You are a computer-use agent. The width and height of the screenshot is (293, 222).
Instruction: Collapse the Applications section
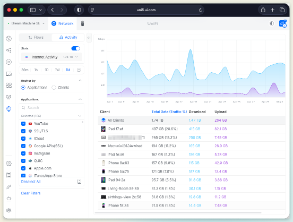tap(80, 99)
